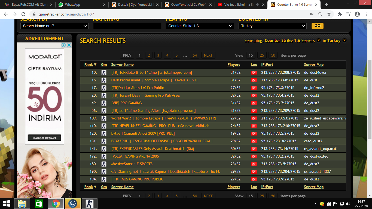Remove the 'in Turkey' filter x

344,41
